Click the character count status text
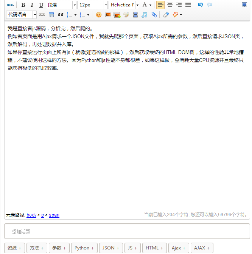This screenshot has width=252, height=254. click(x=196, y=215)
